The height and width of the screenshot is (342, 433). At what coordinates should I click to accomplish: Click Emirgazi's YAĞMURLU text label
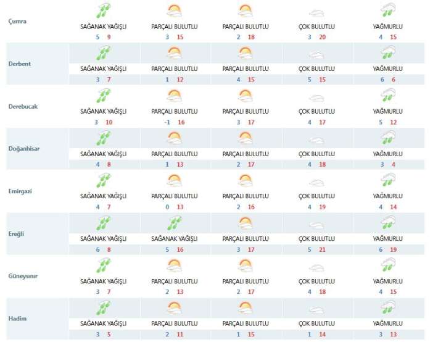coord(389,196)
